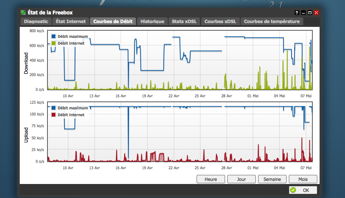Viewport: 345px width, 198px height.
Task: Show the Courbes de température tab
Action: (272, 21)
